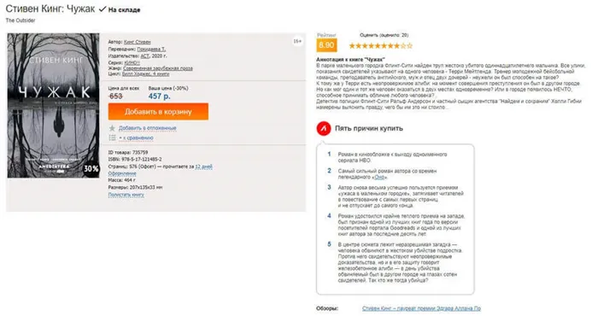598x316 pixels.
Task: Rate the book with the tenth star
Action: [x=409, y=46]
